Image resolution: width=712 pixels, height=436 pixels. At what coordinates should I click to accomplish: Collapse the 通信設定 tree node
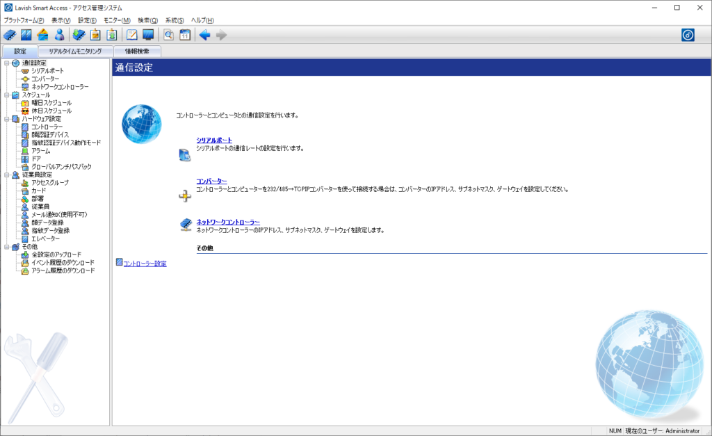tap(6, 63)
